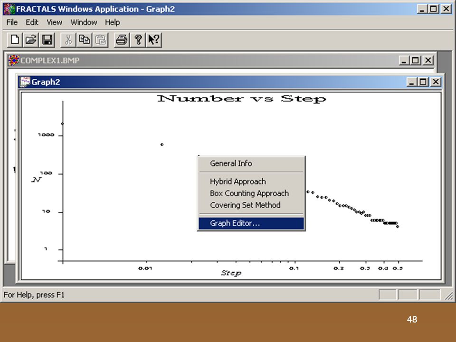This screenshot has width=456, height=342.
Task: Open the Help menu
Action: (112, 22)
